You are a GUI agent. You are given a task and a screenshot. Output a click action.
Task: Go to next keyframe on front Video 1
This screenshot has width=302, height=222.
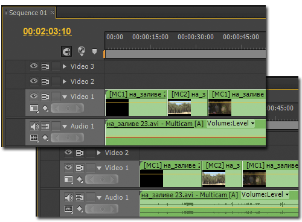[78, 108]
